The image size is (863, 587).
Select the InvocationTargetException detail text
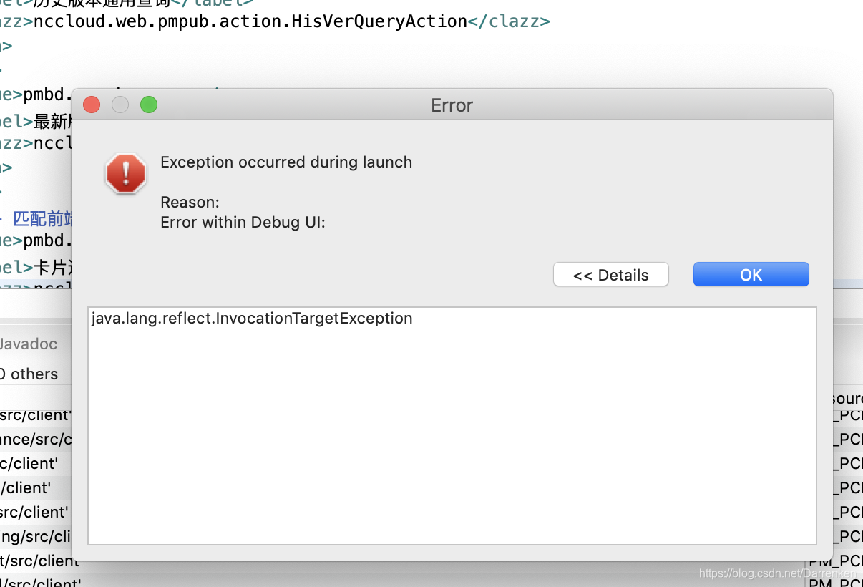click(x=252, y=318)
